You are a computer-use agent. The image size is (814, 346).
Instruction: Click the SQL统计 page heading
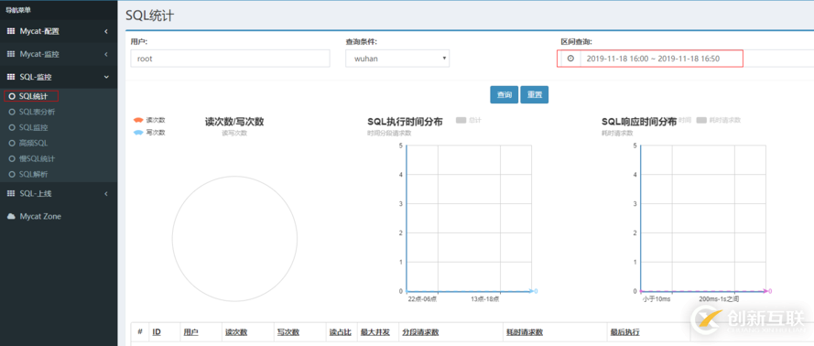(x=149, y=16)
